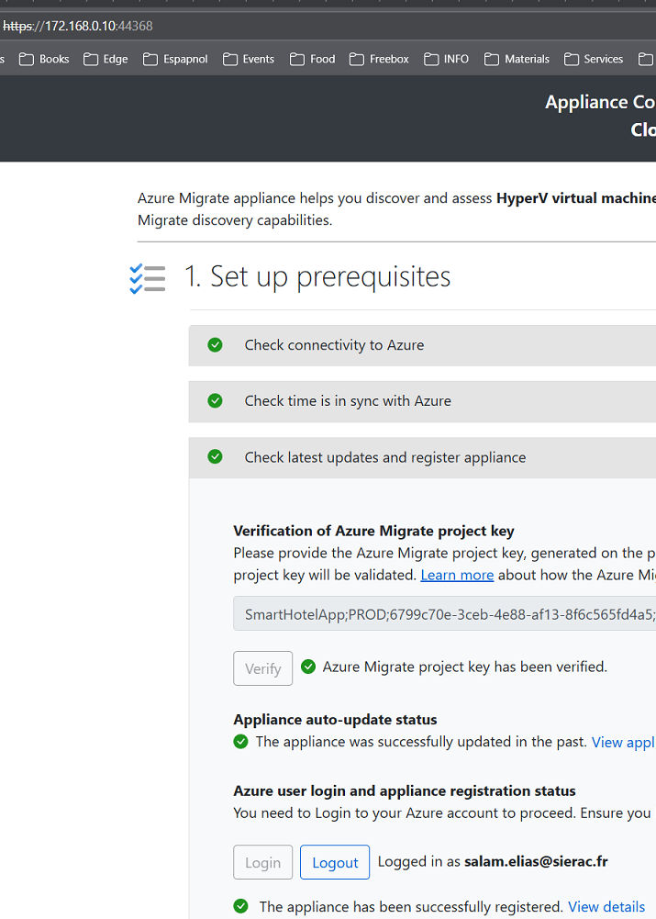The image size is (656, 919).
Task: Click the Verify button
Action: (x=263, y=668)
